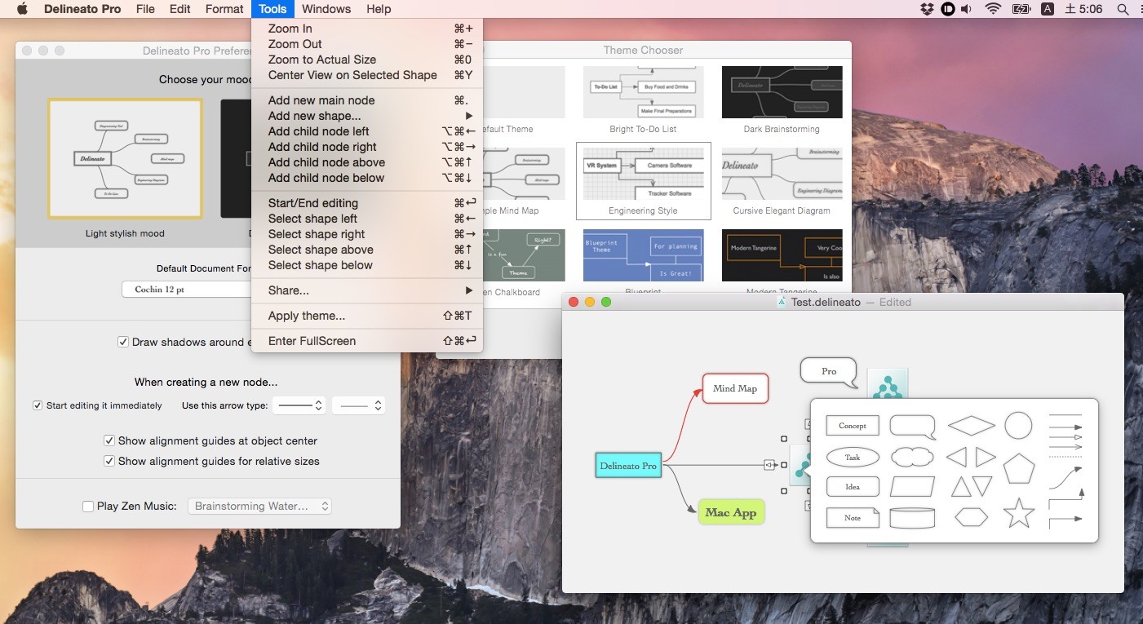Select the Modern Tangerine theme thumbnail

tap(782, 255)
